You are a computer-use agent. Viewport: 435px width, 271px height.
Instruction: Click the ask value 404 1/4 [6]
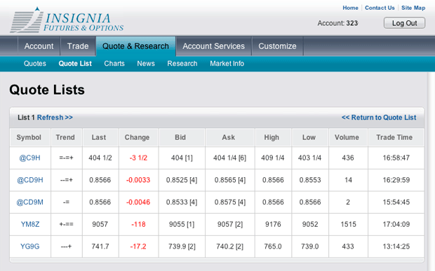229,158
